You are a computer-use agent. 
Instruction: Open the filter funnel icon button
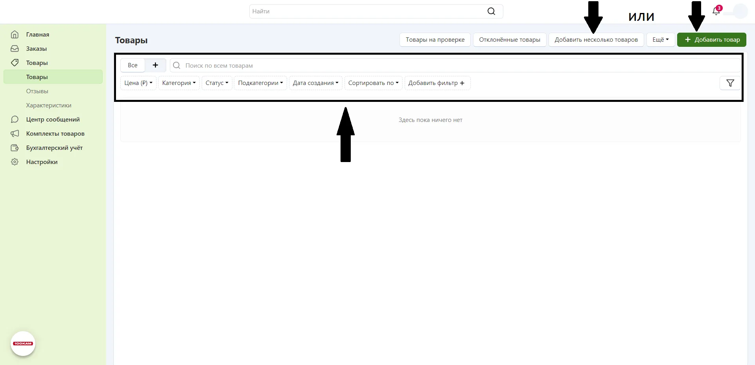pyautogui.click(x=730, y=83)
